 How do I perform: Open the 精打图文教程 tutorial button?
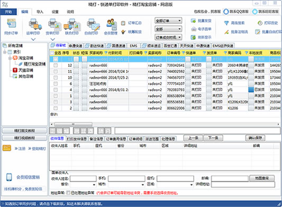(24, 131)
